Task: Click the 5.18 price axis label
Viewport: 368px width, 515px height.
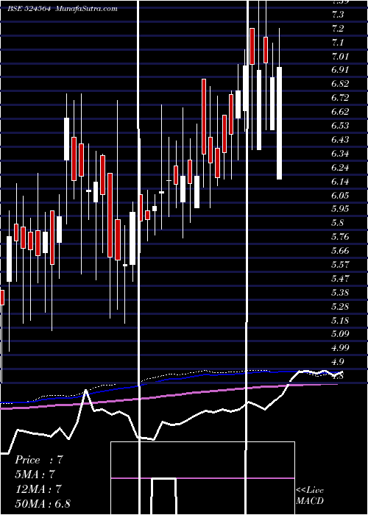Action: point(340,321)
